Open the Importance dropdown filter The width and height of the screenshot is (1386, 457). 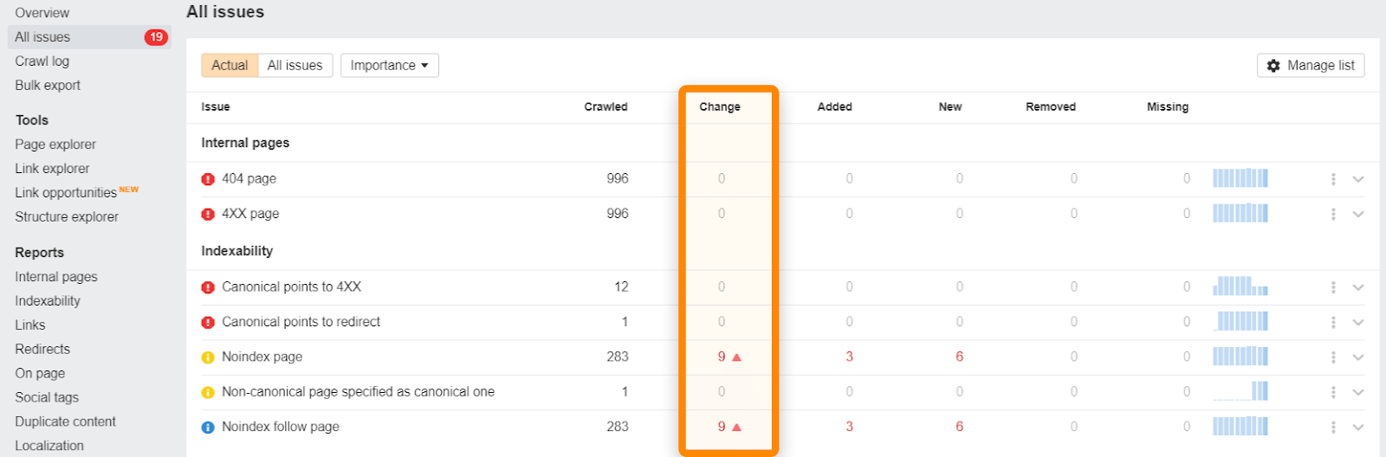[x=389, y=66]
